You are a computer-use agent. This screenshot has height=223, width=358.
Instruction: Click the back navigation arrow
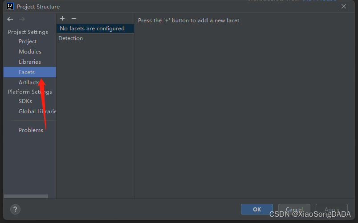click(10, 19)
